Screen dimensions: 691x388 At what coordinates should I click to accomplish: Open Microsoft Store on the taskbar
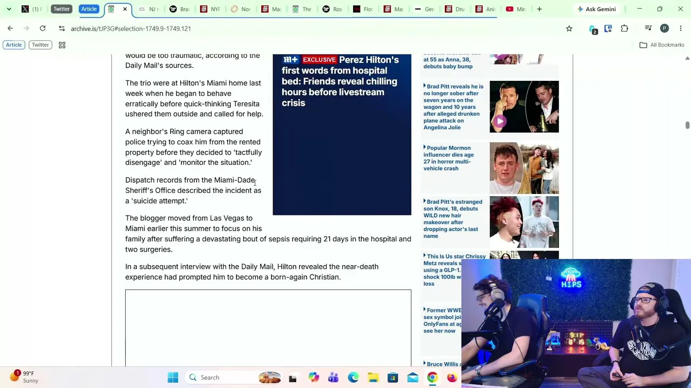(x=393, y=377)
